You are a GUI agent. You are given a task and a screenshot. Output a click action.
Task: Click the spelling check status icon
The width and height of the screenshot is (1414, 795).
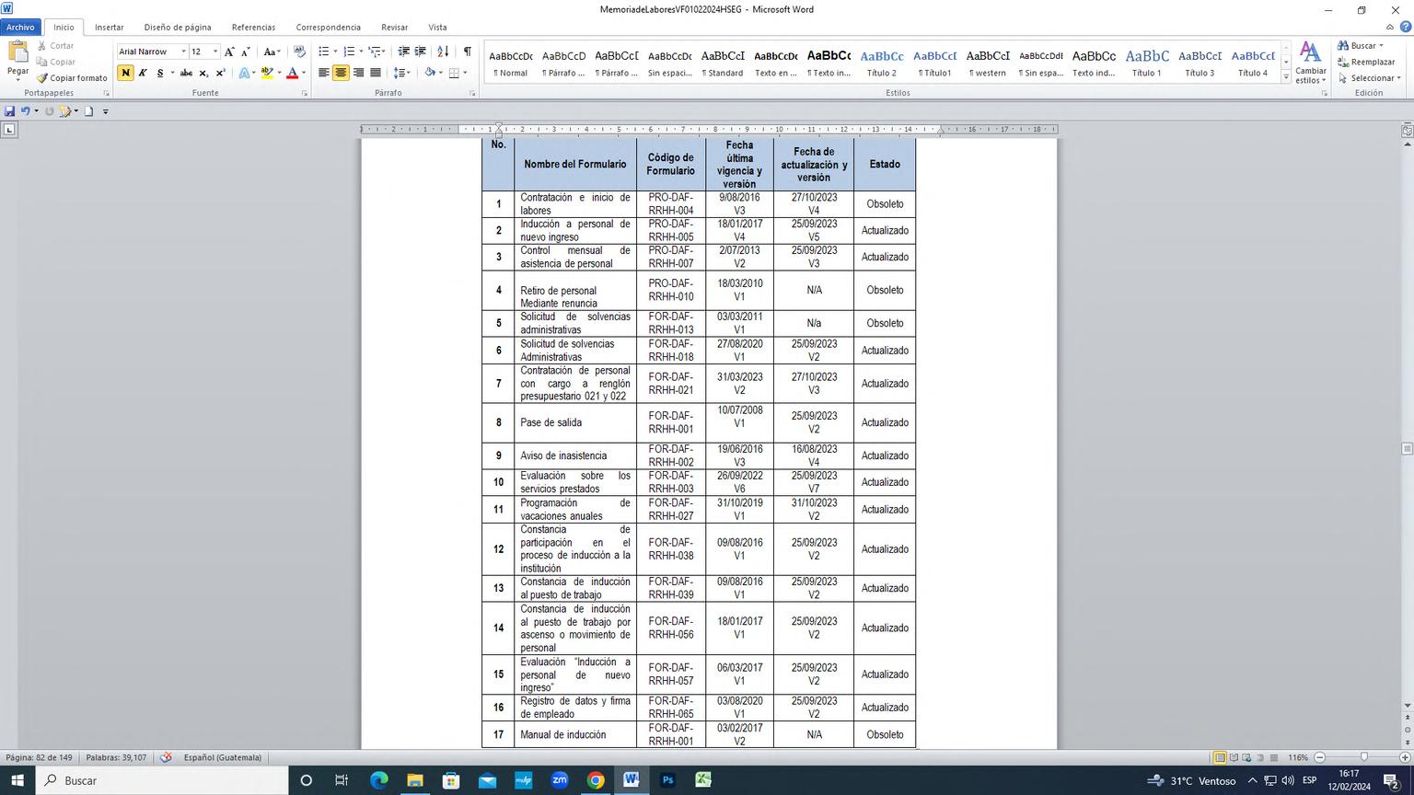pyautogui.click(x=166, y=757)
